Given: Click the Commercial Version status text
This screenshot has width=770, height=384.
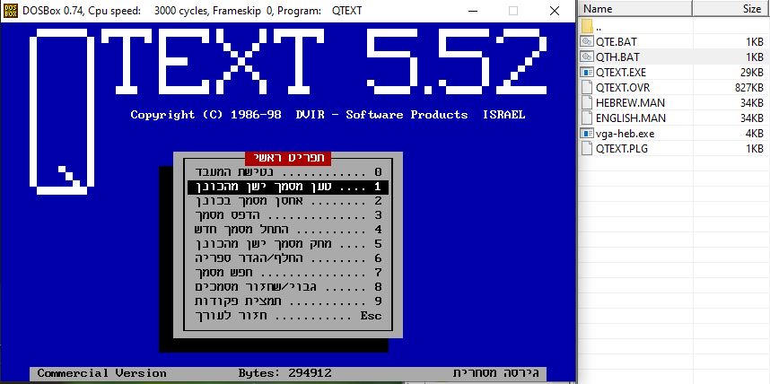Looking at the screenshot, I should 101,373.
